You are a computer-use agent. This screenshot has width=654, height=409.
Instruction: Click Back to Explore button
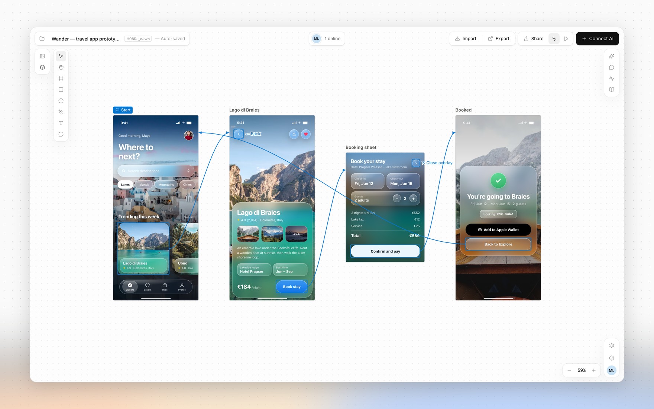click(498, 244)
